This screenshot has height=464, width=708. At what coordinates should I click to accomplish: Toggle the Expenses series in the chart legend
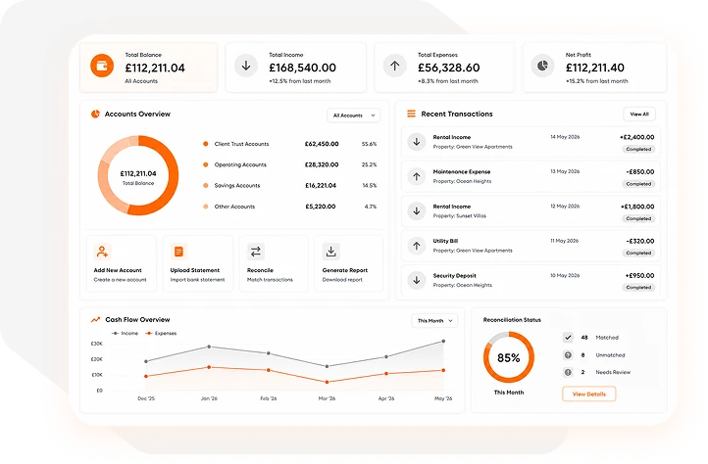(x=161, y=333)
